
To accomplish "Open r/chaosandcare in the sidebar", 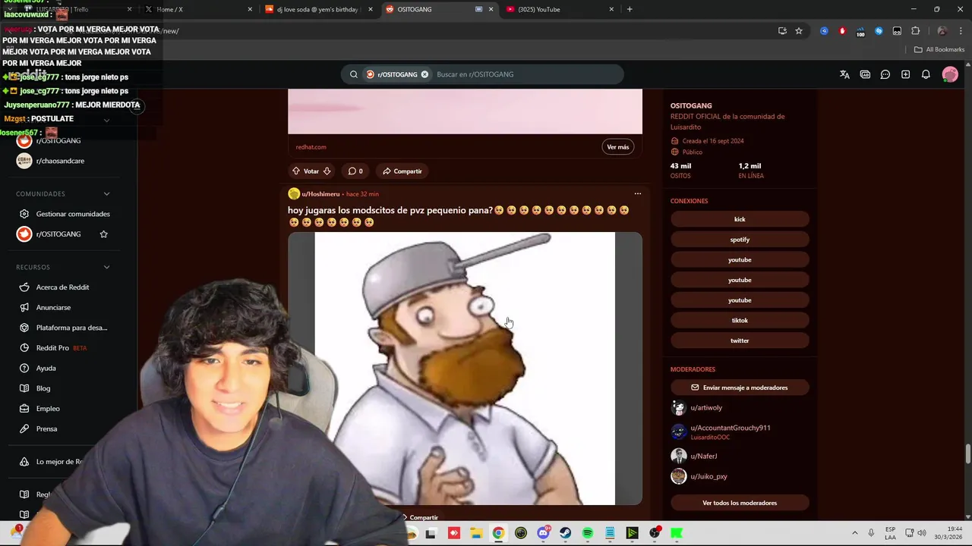I will click(x=60, y=162).
